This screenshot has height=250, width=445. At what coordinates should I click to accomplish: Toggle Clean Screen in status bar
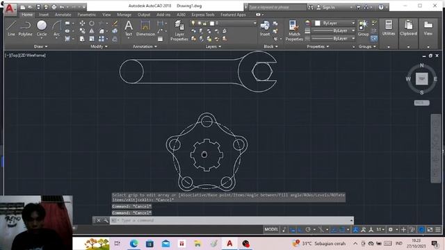(430, 229)
